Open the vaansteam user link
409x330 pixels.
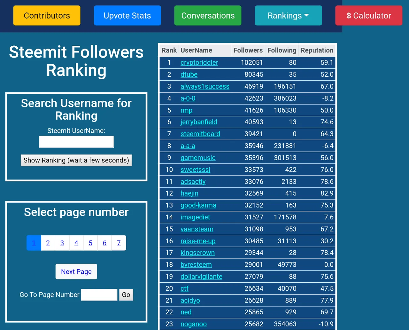tap(197, 229)
